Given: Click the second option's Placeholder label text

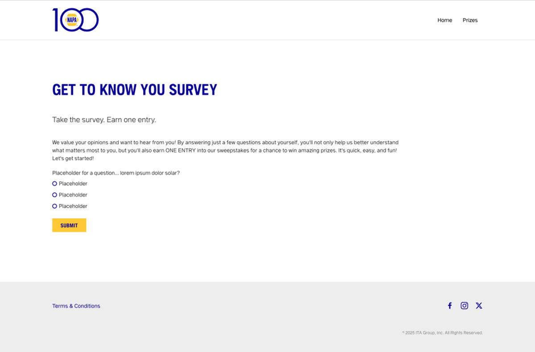Looking at the screenshot, I should (x=73, y=195).
